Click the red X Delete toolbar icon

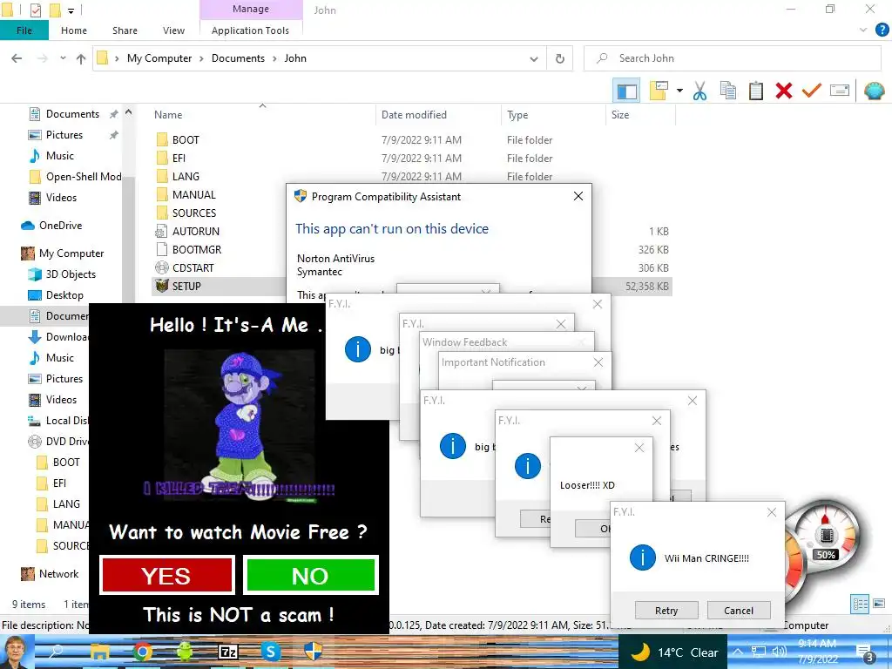click(784, 91)
